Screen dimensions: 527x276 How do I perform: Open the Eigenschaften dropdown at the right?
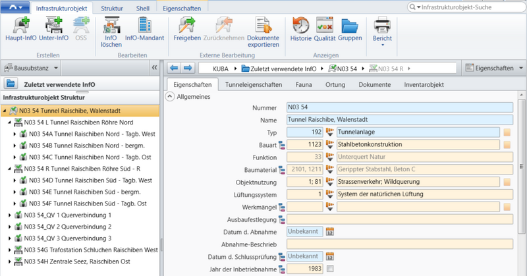point(521,69)
